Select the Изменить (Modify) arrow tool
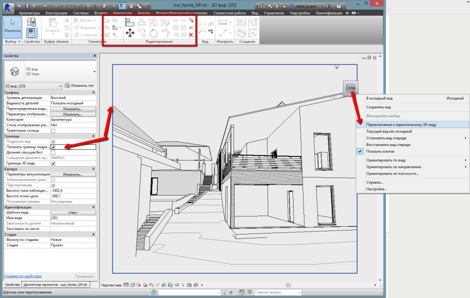The width and height of the screenshot is (470, 298). click(12, 26)
